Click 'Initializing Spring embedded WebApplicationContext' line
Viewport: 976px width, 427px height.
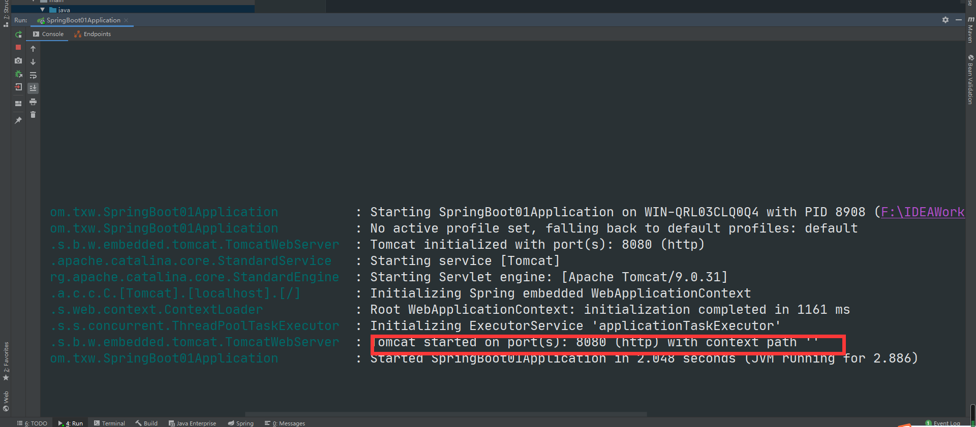pos(560,293)
